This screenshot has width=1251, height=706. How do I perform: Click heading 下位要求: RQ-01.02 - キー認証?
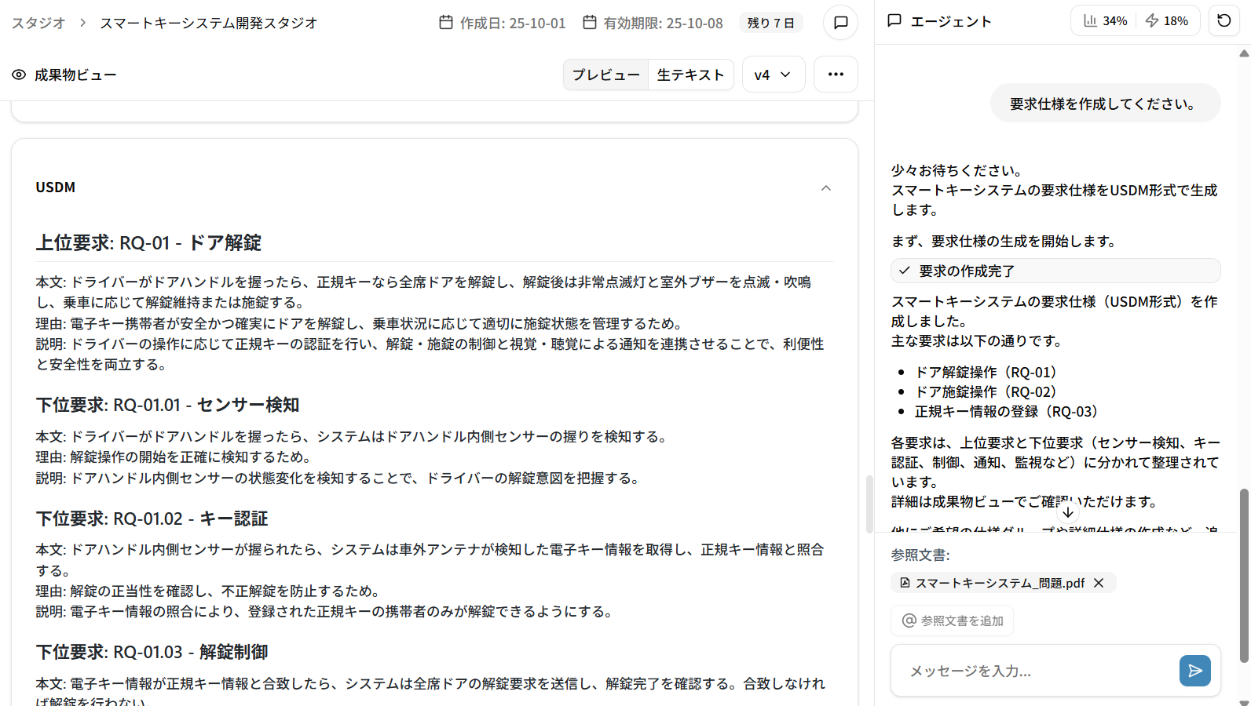point(152,519)
